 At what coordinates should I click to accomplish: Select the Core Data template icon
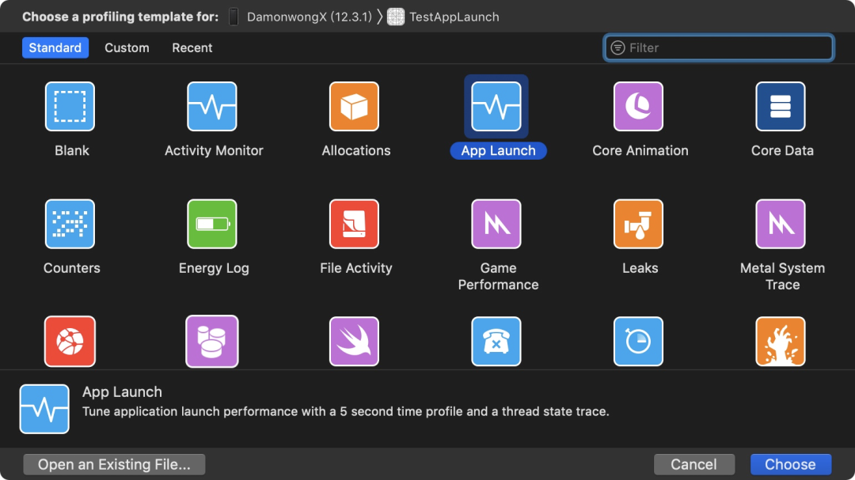point(781,106)
